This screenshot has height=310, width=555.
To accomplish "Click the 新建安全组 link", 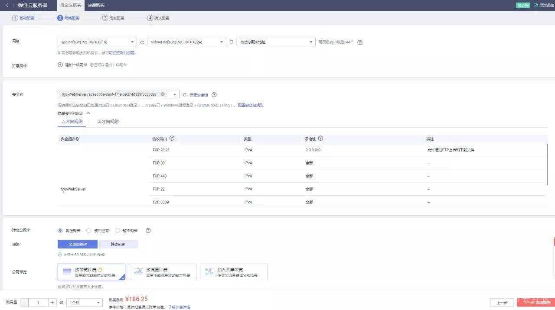I will point(199,95).
